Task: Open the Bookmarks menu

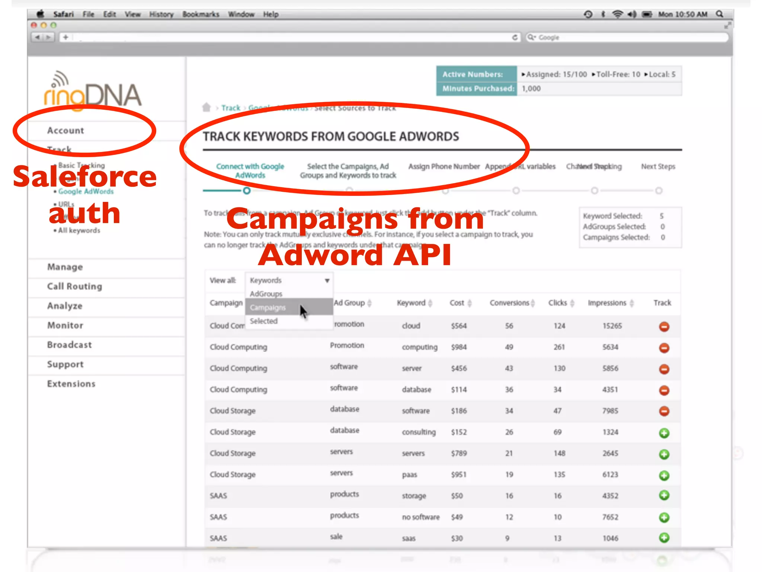Action: [x=201, y=14]
